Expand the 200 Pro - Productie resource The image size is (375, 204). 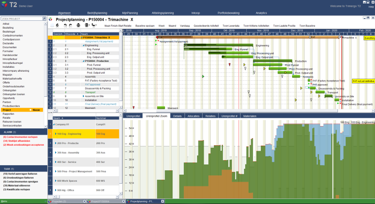(56, 143)
